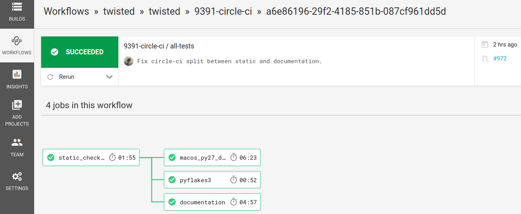The width and height of the screenshot is (521, 214).
Task: Expand the Rerun dropdown chevron
Action: tap(109, 77)
